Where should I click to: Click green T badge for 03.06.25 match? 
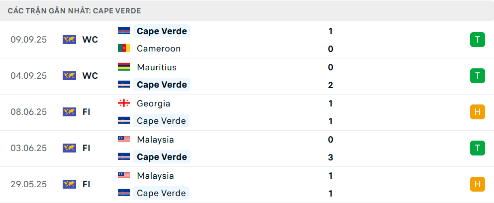[477, 148]
